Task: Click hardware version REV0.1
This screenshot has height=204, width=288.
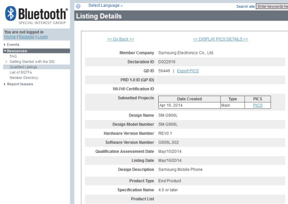Action: [165, 133]
